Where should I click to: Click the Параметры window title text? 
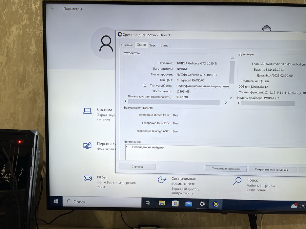[x=72, y=9]
